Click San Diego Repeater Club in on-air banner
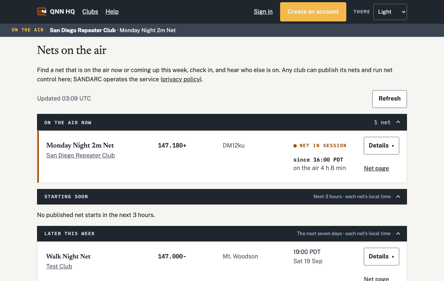The image size is (444, 281). [83, 30]
